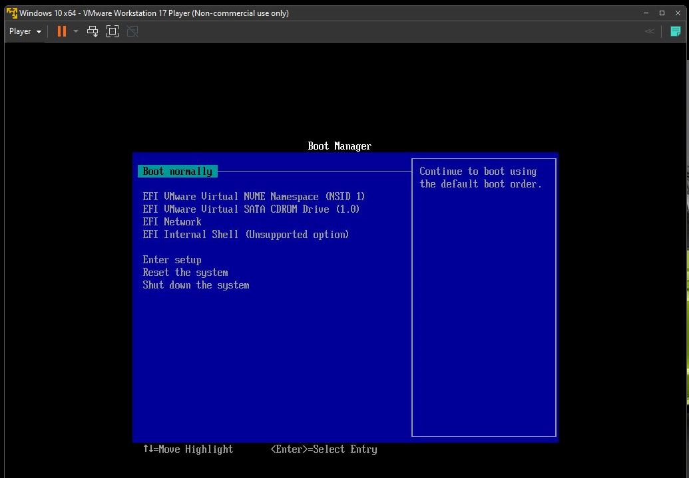Click the VMware logo in title bar
This screenshot has height=478, width=689.
pyautogui.click(x=11, y=13)
